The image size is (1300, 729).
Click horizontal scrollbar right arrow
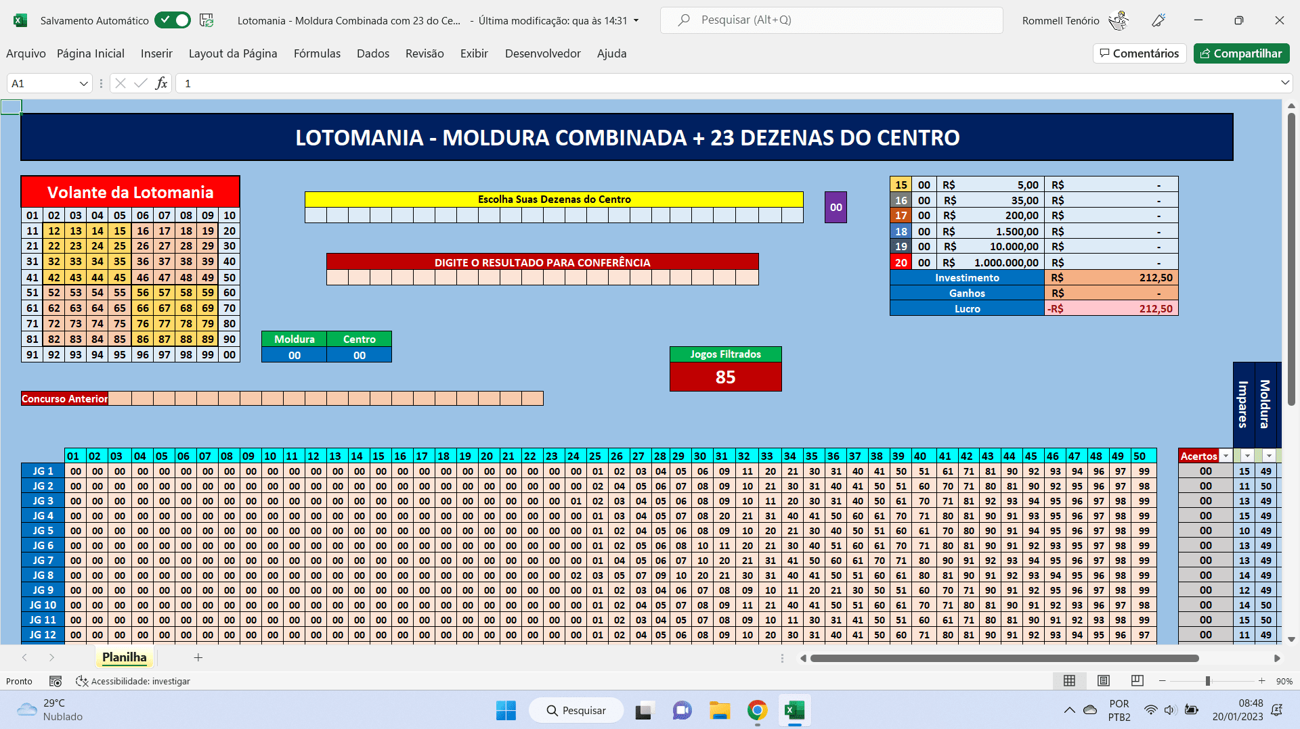point(1277,658)
